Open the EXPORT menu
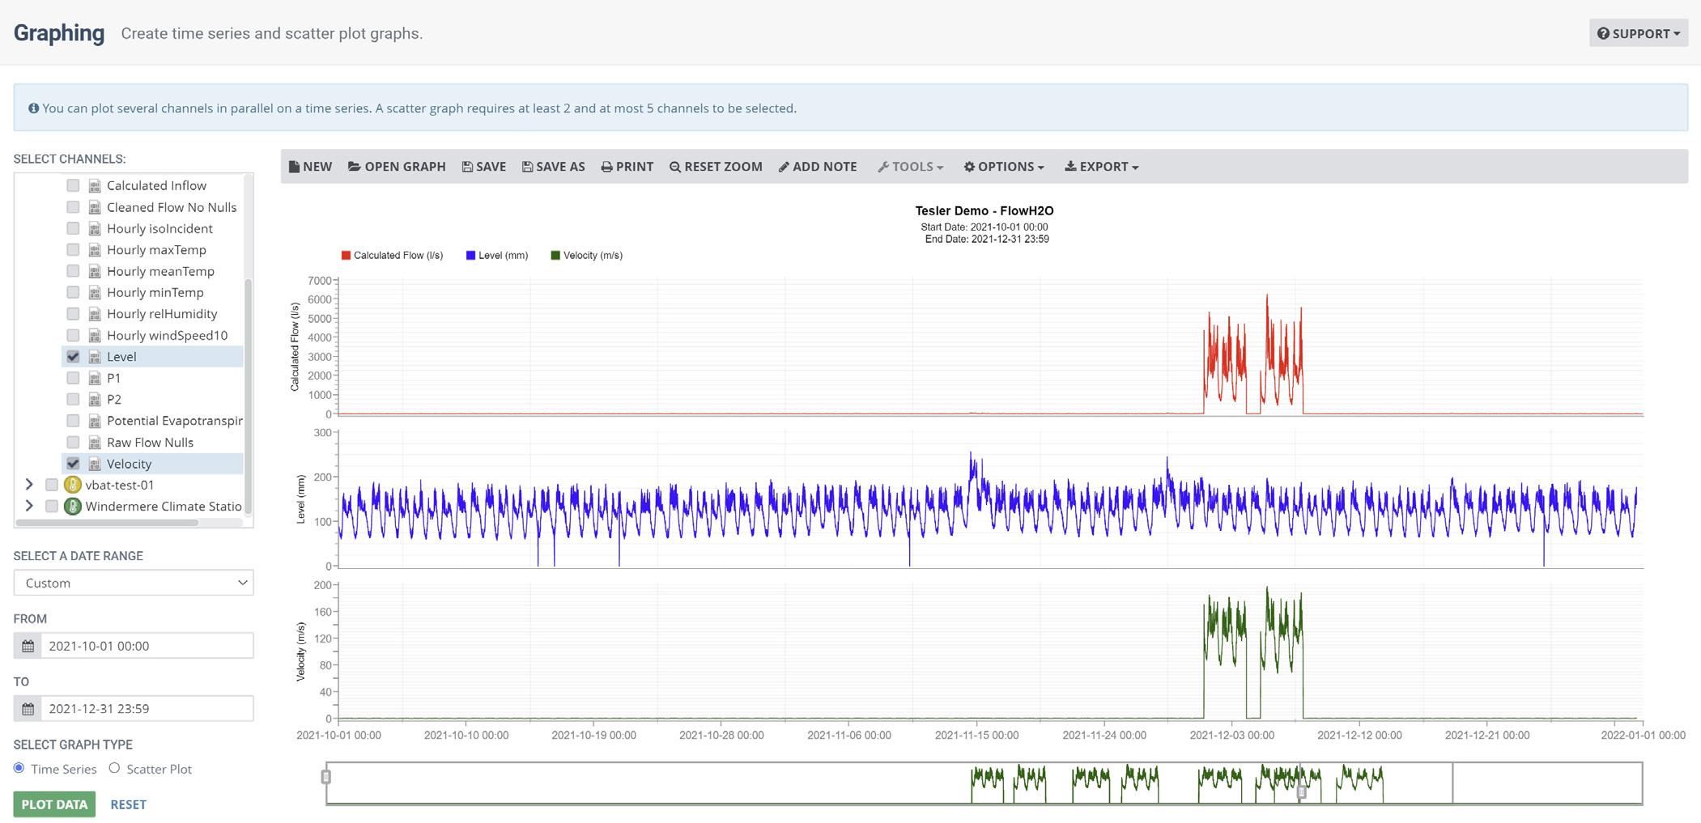Image resolution: width=1701 pixels, height=823 pixels. pos(1102,167)
